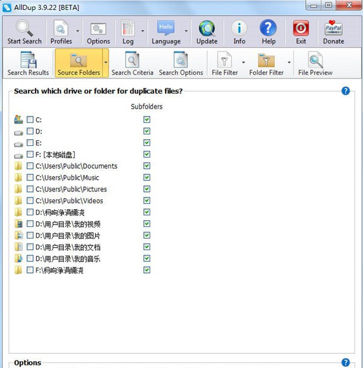Viewport: 363px width, 368px height.
Task: Enable the C:\Users\Public\Music folder checkbox
Action: point(30,177)
